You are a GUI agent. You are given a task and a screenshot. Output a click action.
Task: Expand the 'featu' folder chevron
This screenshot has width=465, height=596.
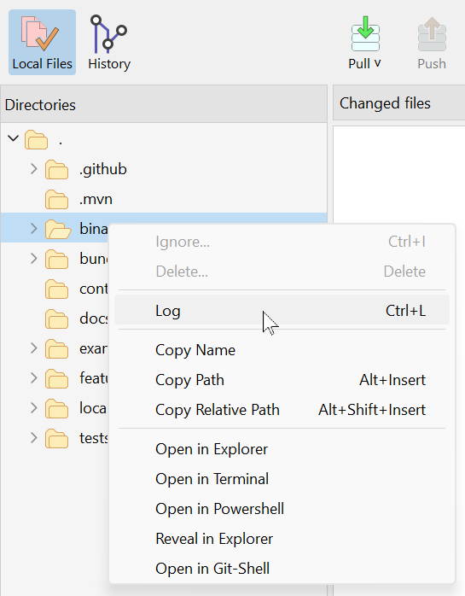point(33,377)
